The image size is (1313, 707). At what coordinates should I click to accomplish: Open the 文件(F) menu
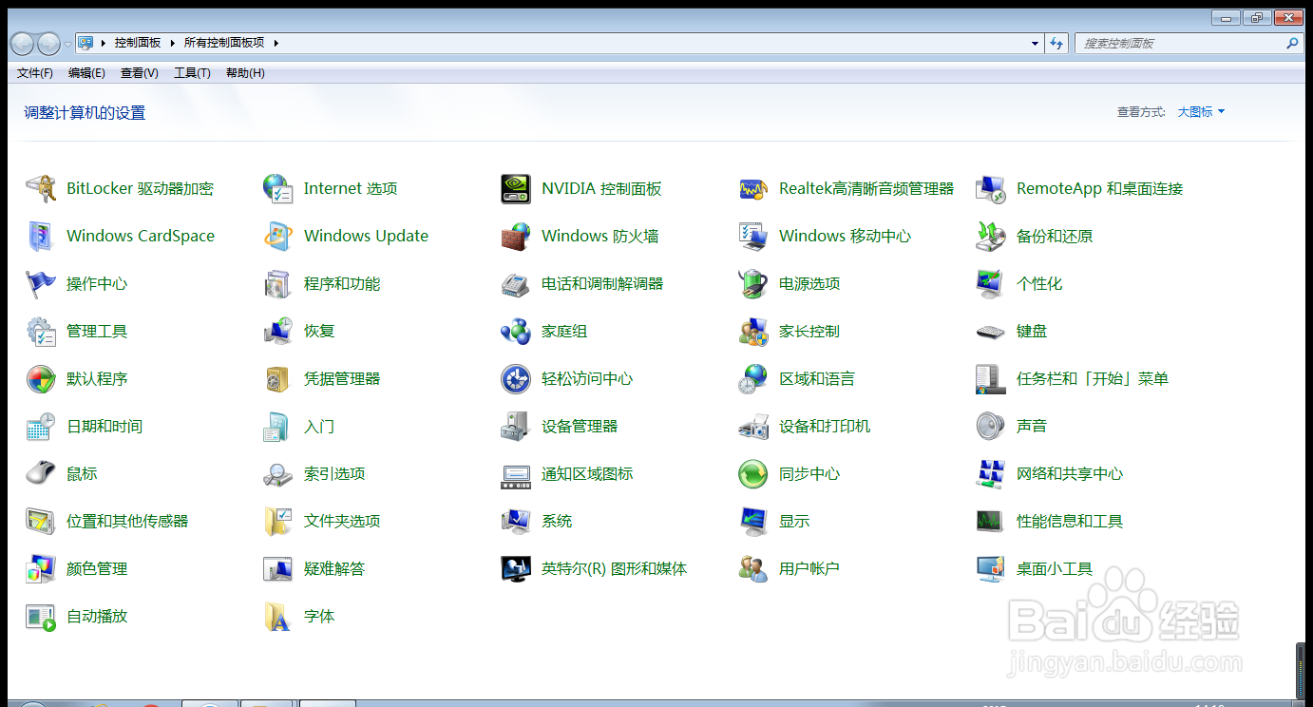click(35, 73)
